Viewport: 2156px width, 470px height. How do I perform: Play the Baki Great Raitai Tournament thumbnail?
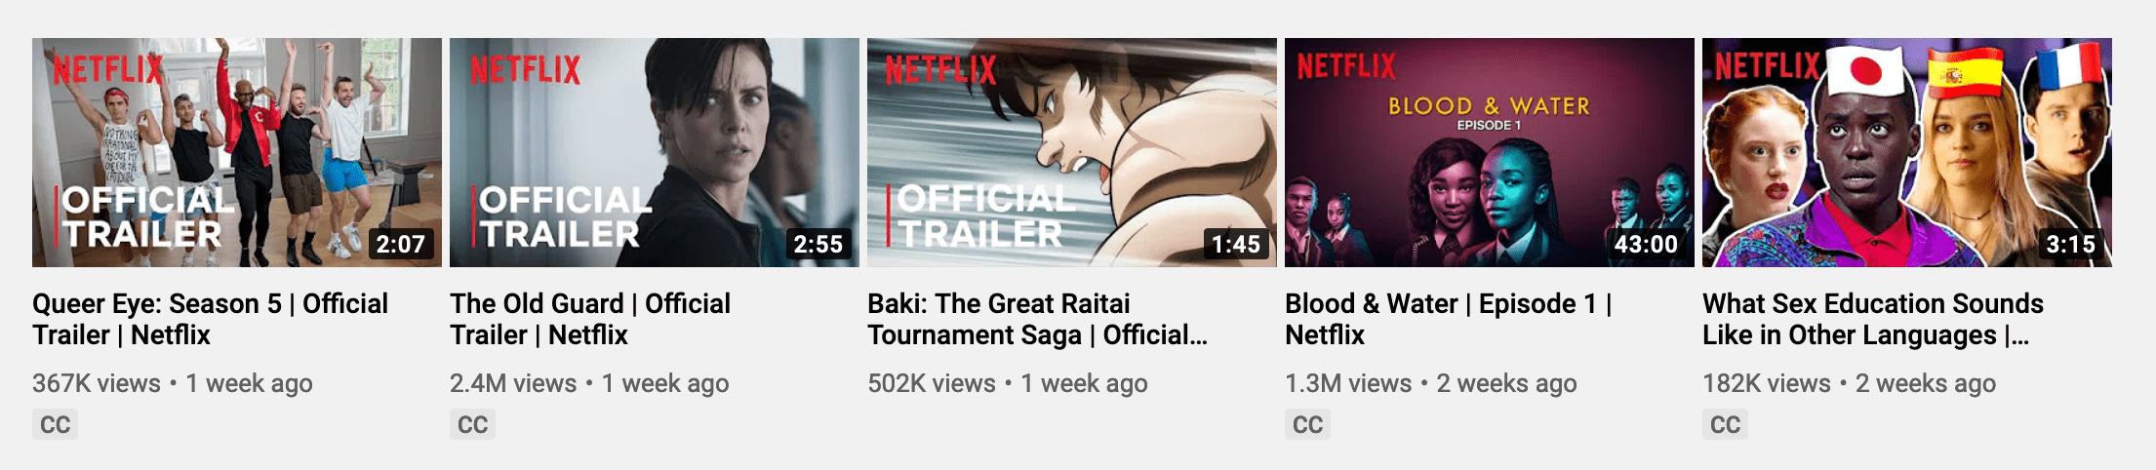pyautogui.click(x=1072, y=152)
